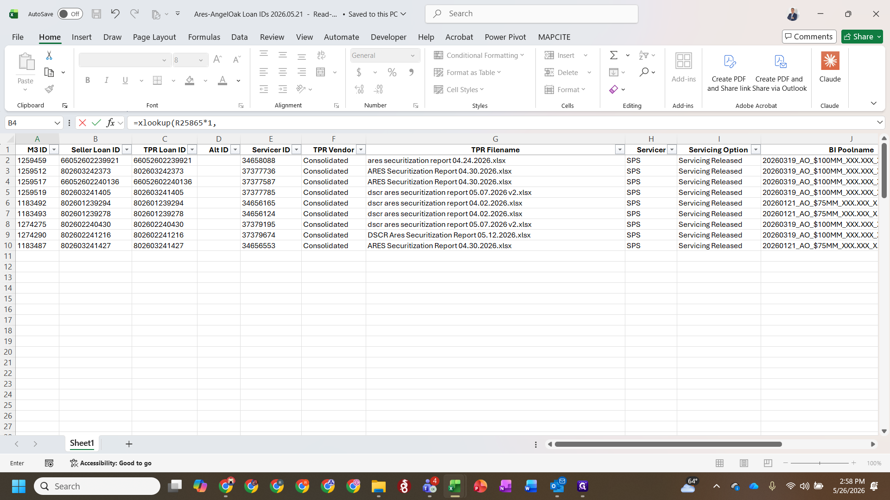Open TPR Vendor filter dropdown
This screenshot has width=890, height=500.
click(x=361, y=150)
